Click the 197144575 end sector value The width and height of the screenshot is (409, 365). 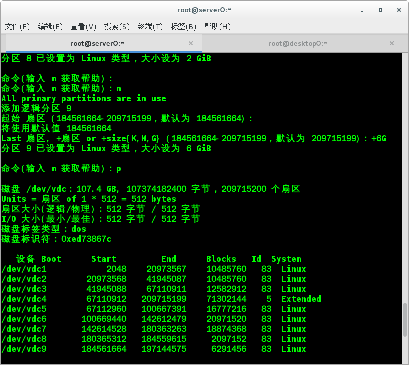[164, 349]
